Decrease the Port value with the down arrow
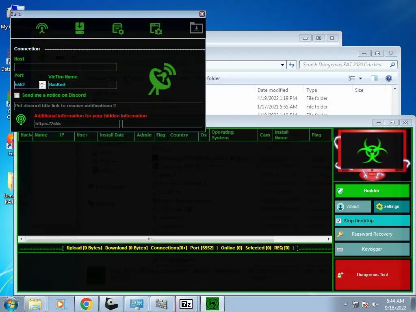The image size is (416, 312). [x=42, y=87]
